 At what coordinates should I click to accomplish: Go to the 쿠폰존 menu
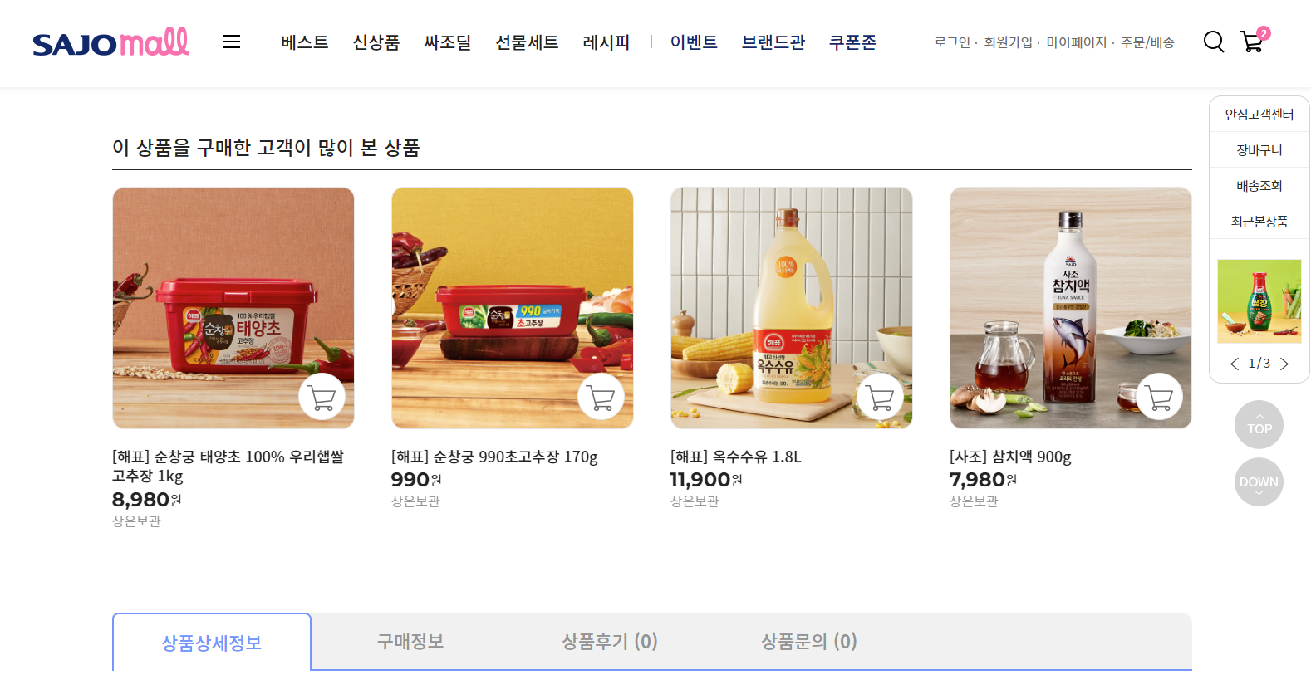coord(853,42)
